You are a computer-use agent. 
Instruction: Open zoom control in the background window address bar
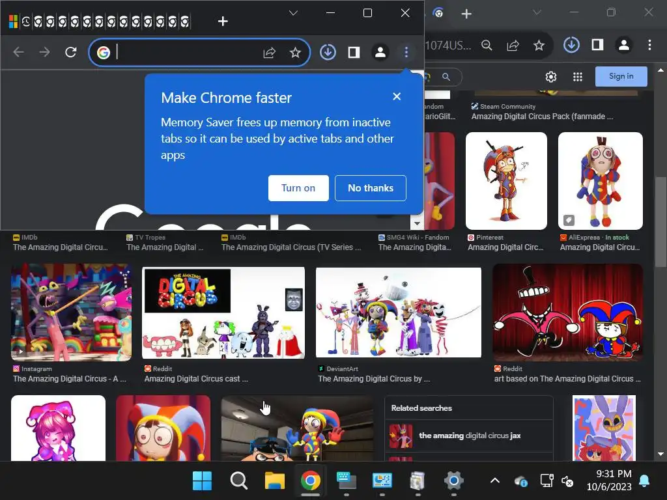(x=487, y=45)
